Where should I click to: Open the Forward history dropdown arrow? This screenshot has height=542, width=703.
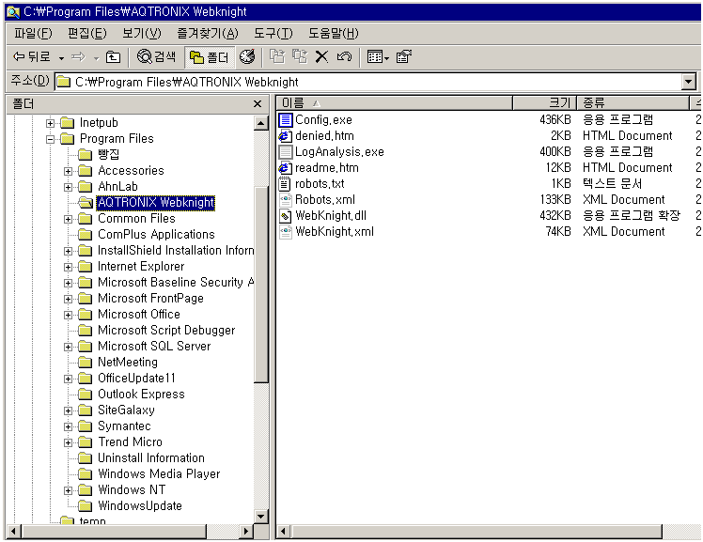pos(96,58)
